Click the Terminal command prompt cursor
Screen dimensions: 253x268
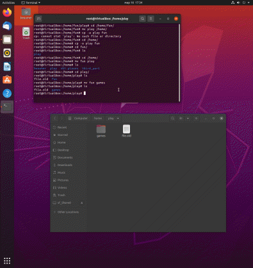(85, 93)
